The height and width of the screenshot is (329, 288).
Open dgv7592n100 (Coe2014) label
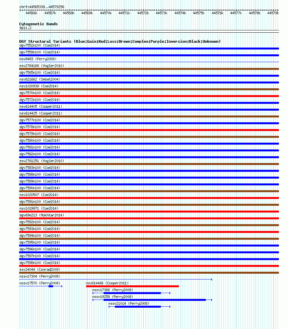click(40, 222)
